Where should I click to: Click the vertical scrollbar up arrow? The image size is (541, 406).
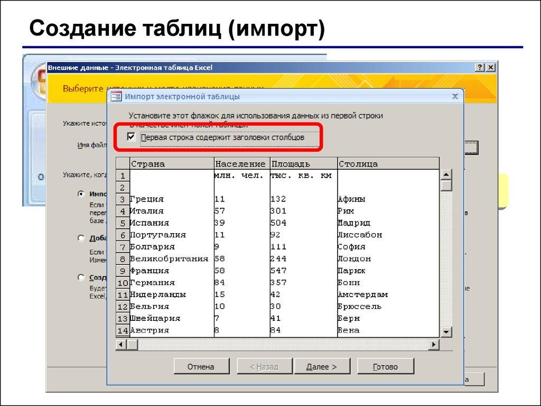446,174
